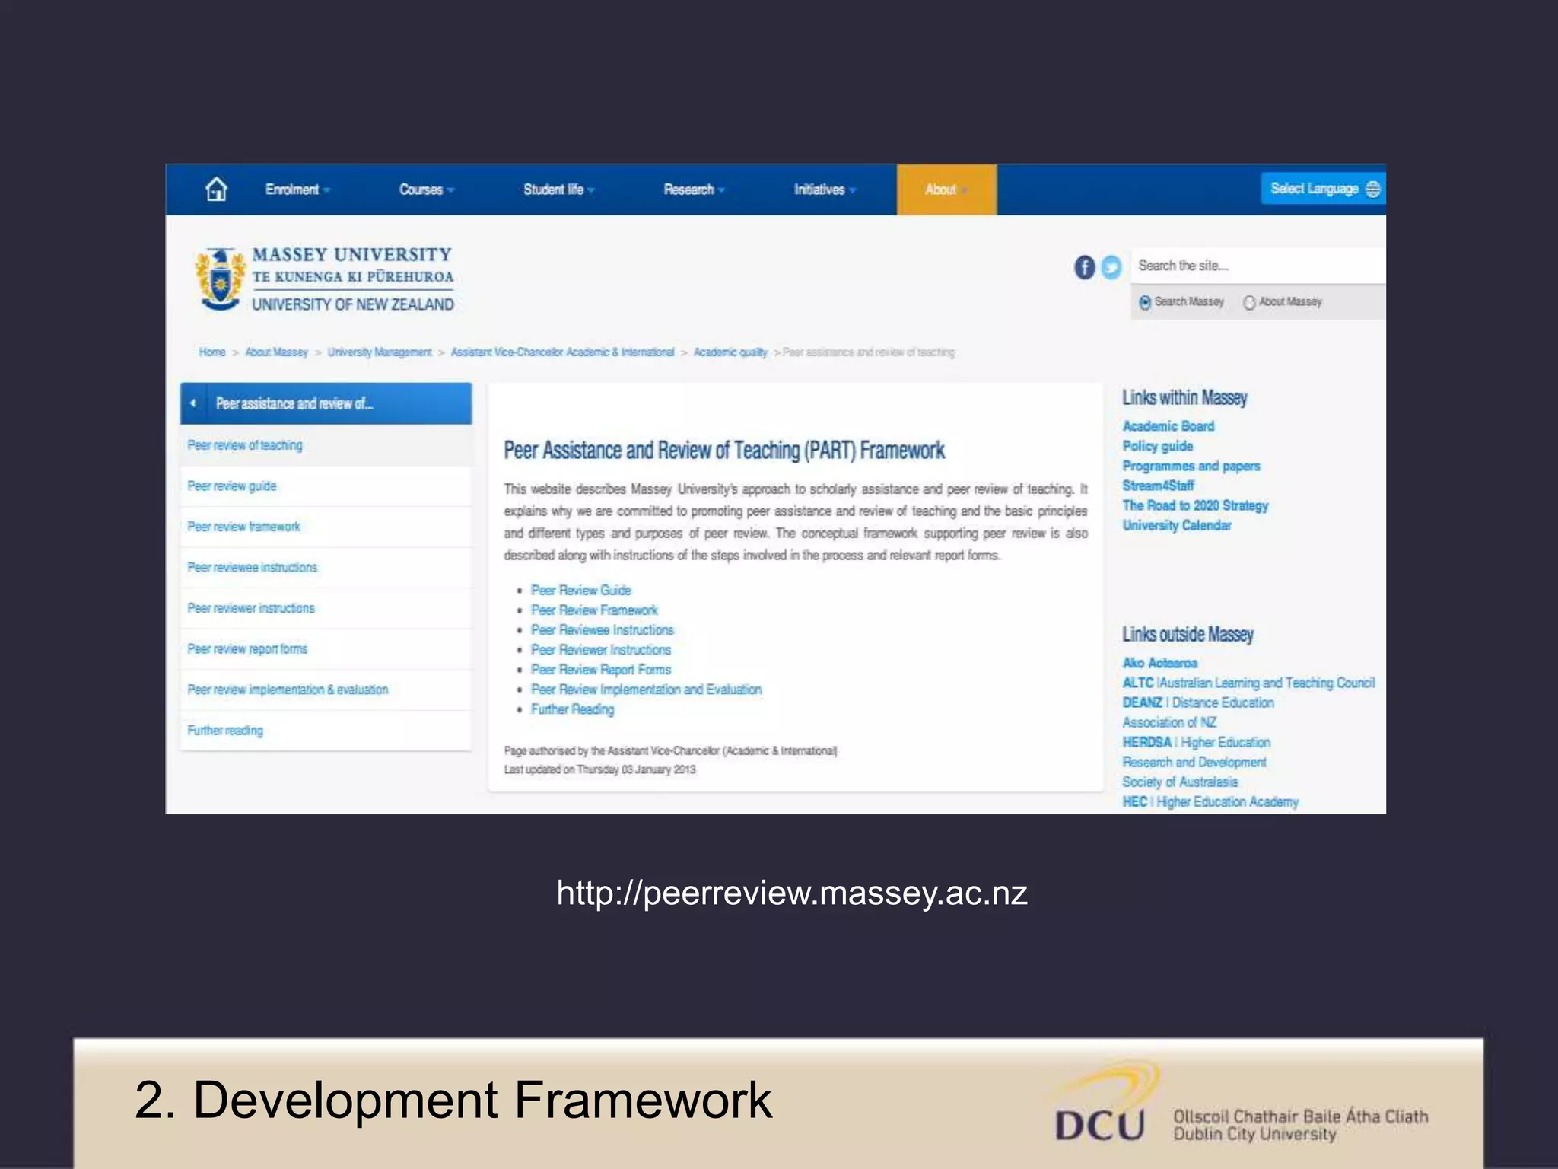Expand the Research dropdown menu
The width and height of the screenshot is (1558, 1169).
694,190
